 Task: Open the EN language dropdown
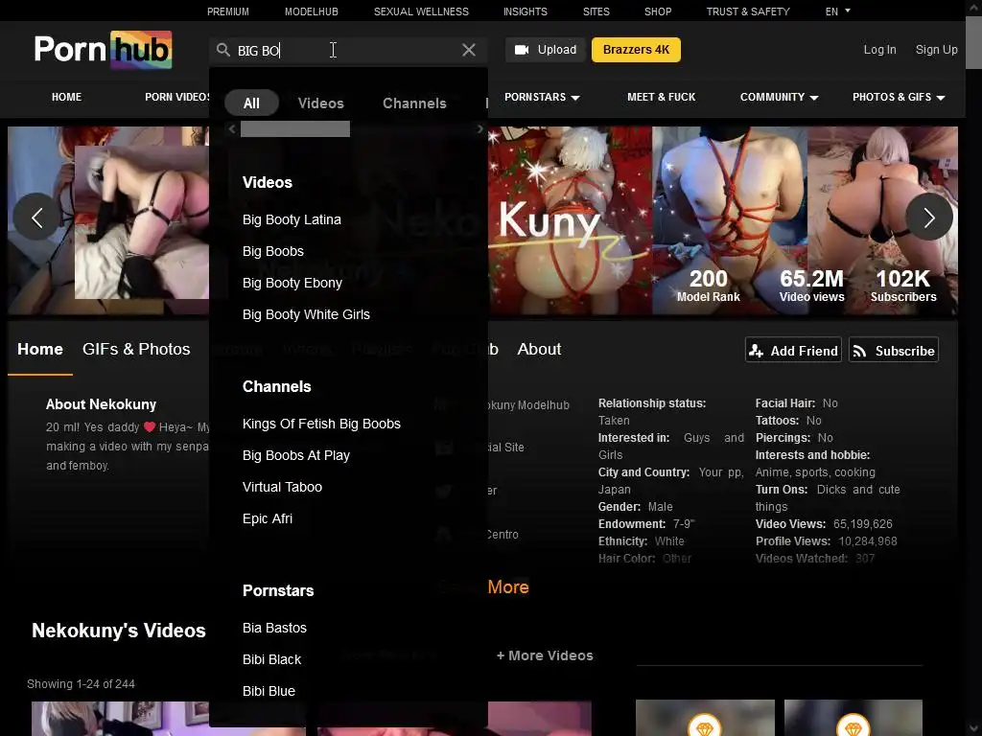pos(837,11)
